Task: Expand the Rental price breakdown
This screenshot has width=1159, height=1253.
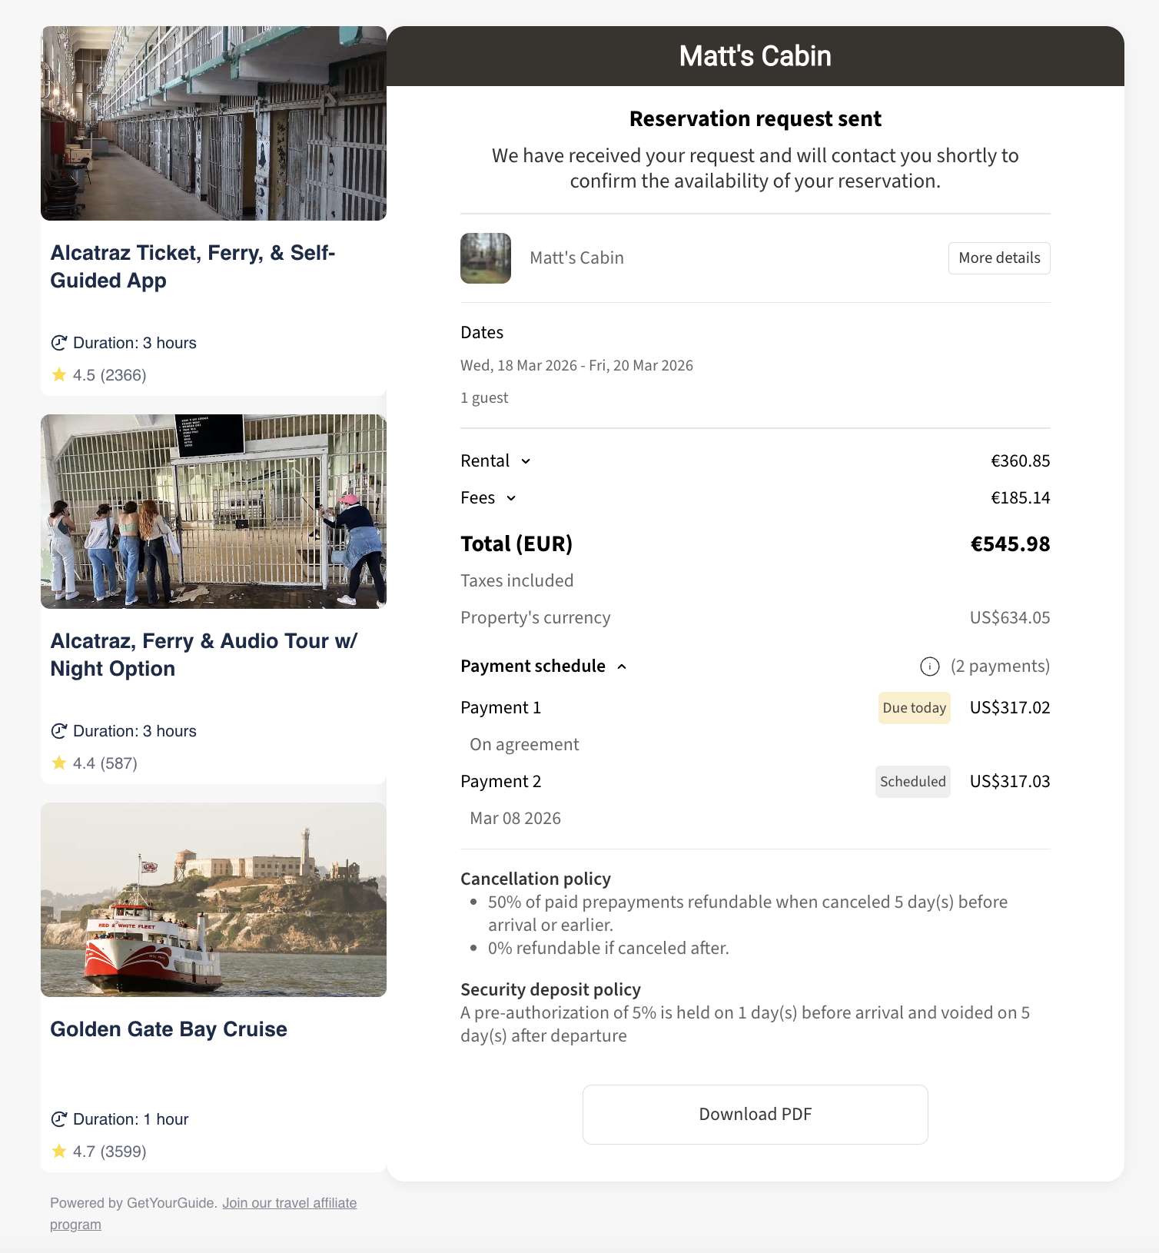Action: tap(526, 461)
